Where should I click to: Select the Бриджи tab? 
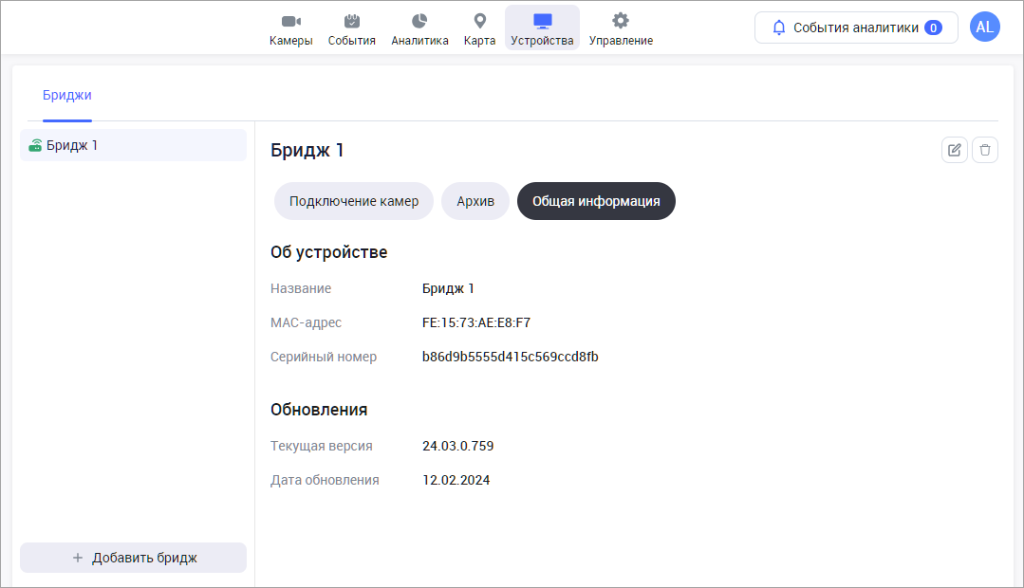(x=67, y=95)
